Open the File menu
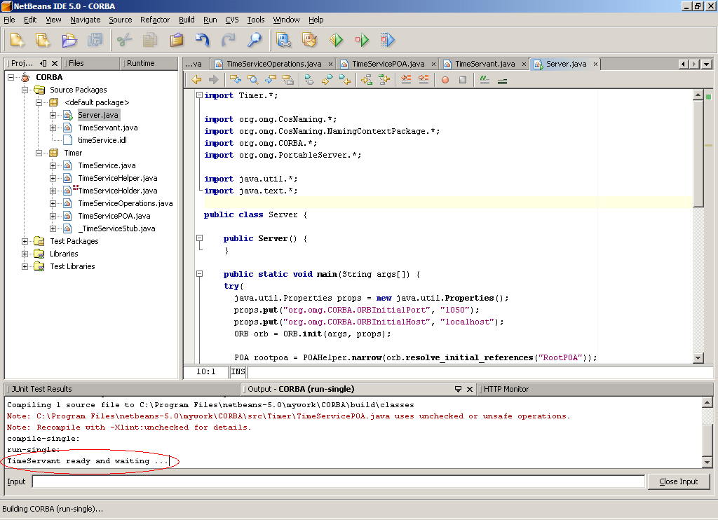The width and height of the screenshot is (718, 520). [x=9, y=20]
